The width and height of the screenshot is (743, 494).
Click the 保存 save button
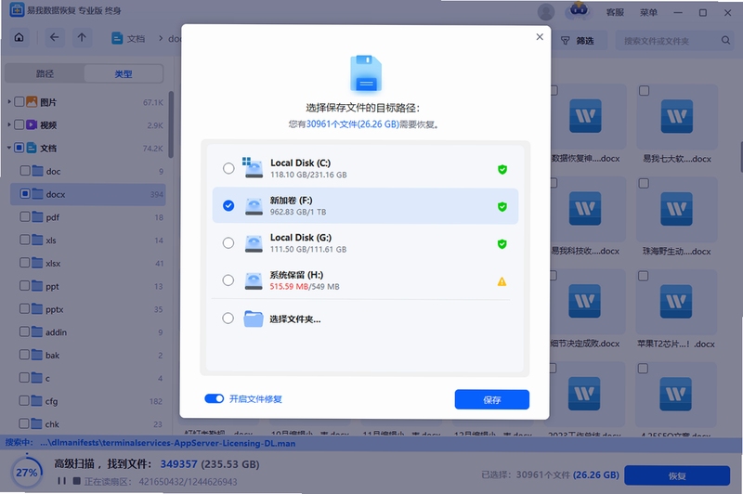tap(492, 399)
